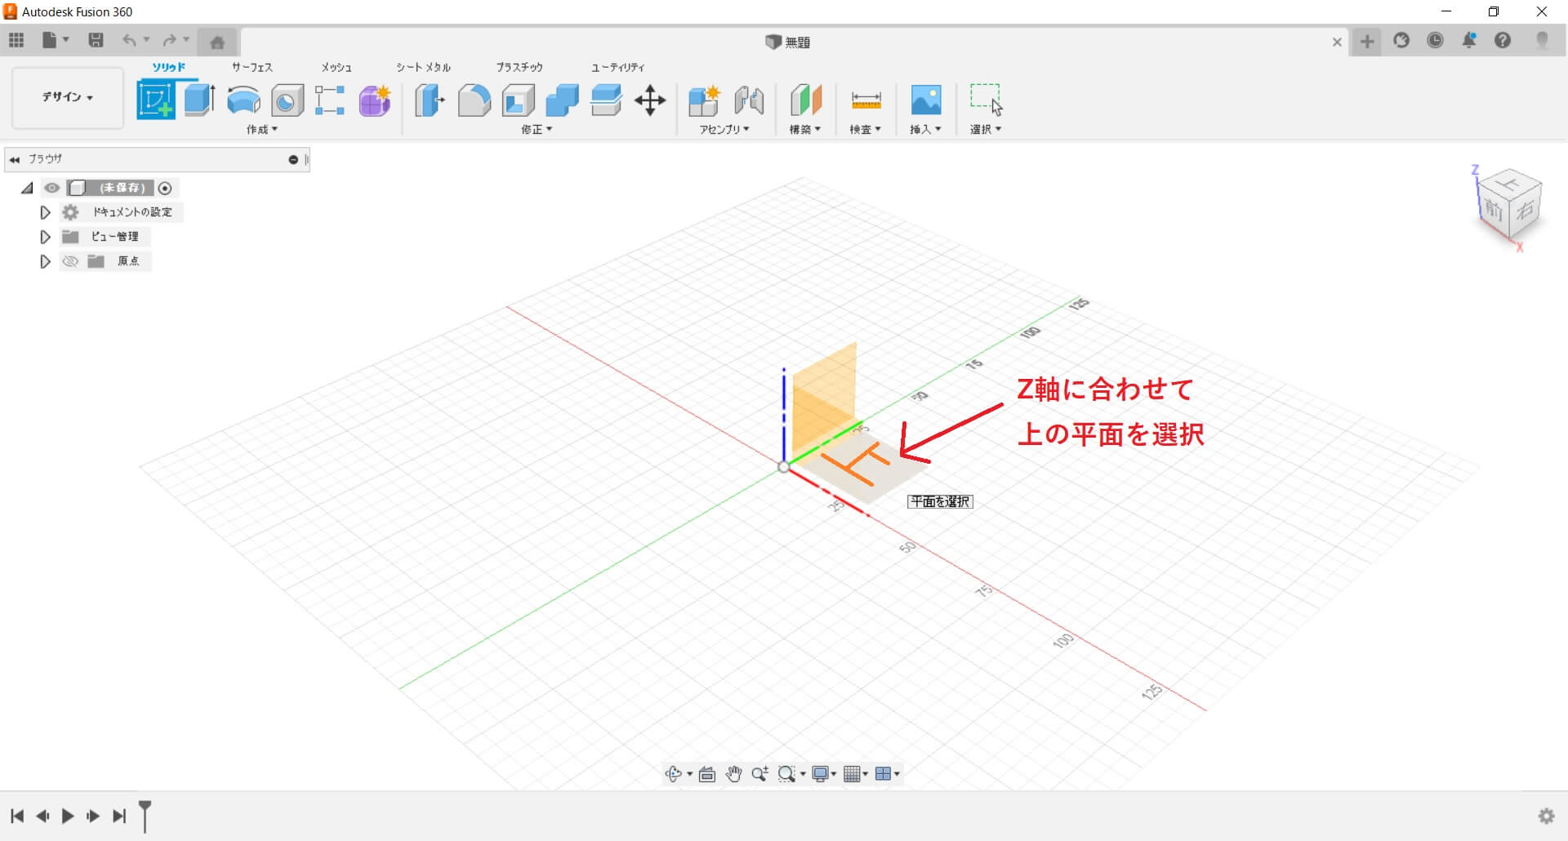1568x841 pixels.
Task: Click the Create Sketch tool icon
Action: pyautogui.click(x=156, y=100)
